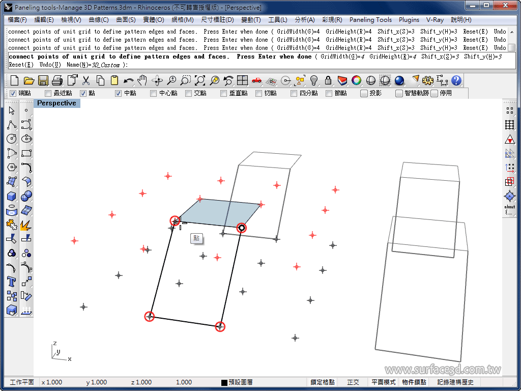This screenshot has height=391, width=521.
Task: Open the Paneling Tools menu
Action: pos(370,20)
